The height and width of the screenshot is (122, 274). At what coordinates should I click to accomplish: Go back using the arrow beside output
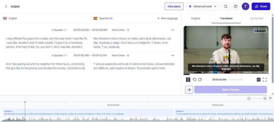pos(6,6)
